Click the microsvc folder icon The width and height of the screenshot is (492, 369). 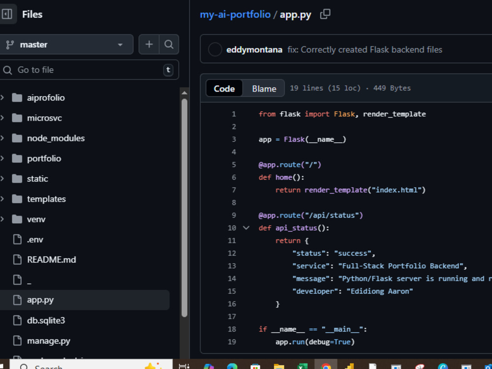pos(17,118)
